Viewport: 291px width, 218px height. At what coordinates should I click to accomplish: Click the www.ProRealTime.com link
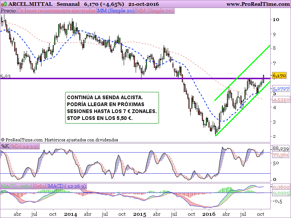point(258,4)
